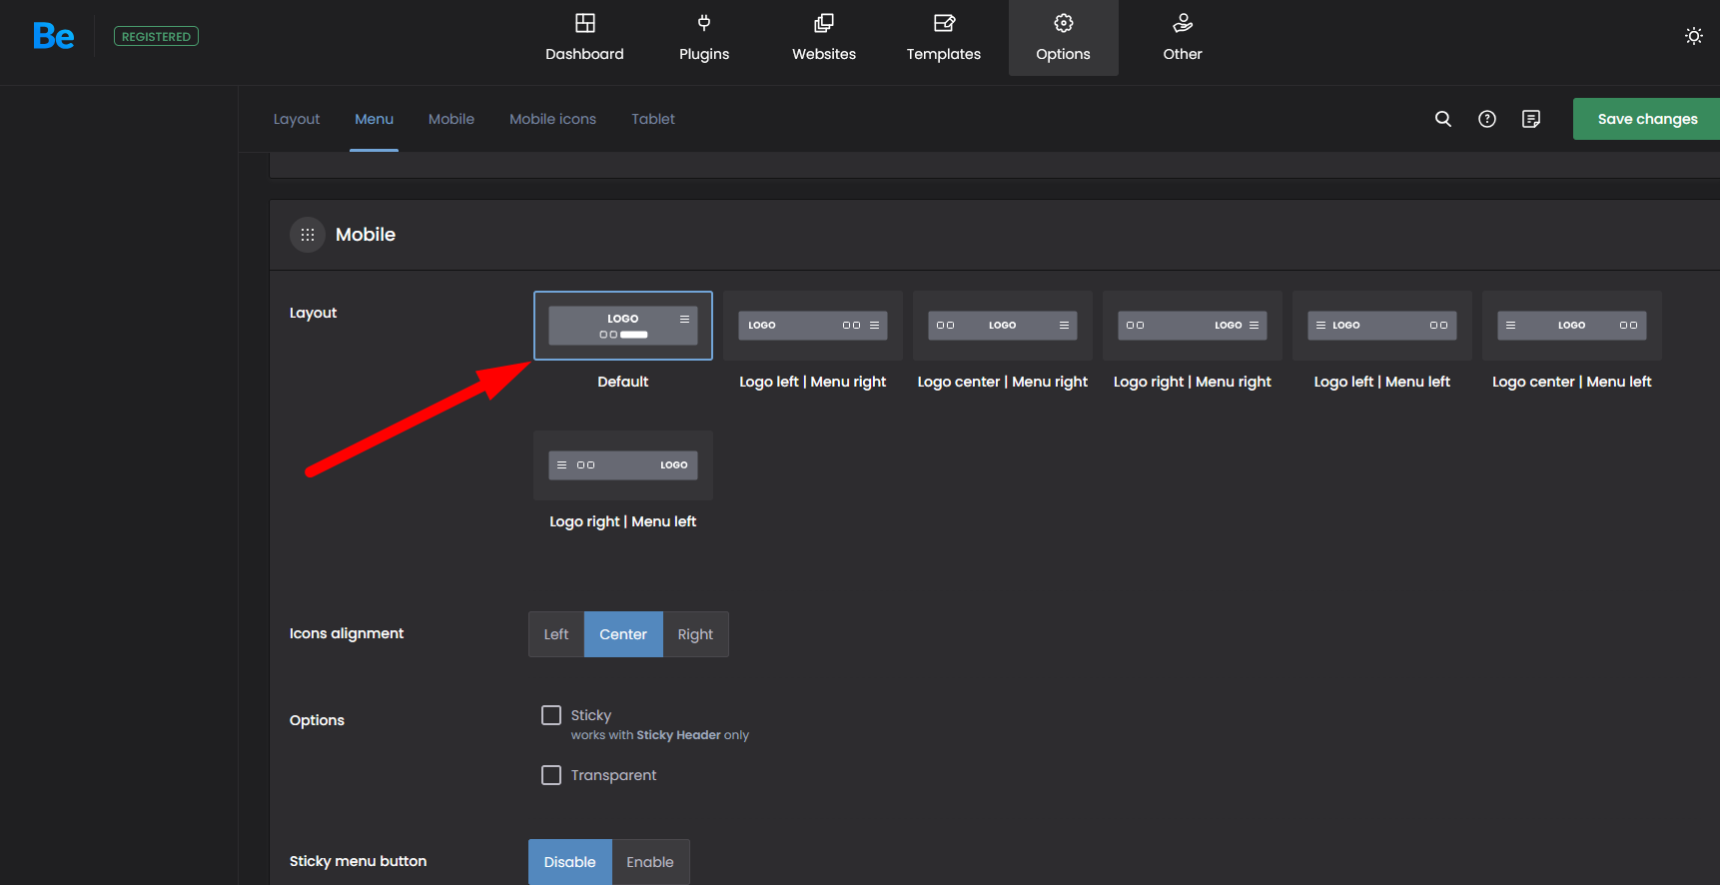Click the Mobile section grid handle icon
This screenshot has width=1720, height=885.
tap(308, 235)
